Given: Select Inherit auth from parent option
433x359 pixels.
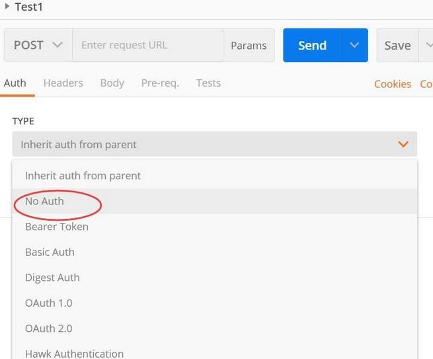Looking at the screenshot, I should click(x=83, y=176).
